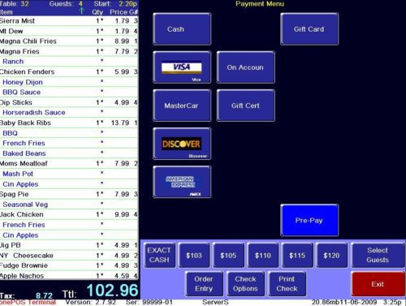Select Baby Back Ribs line in order list

pyautogui.click(x=69, y=123)
